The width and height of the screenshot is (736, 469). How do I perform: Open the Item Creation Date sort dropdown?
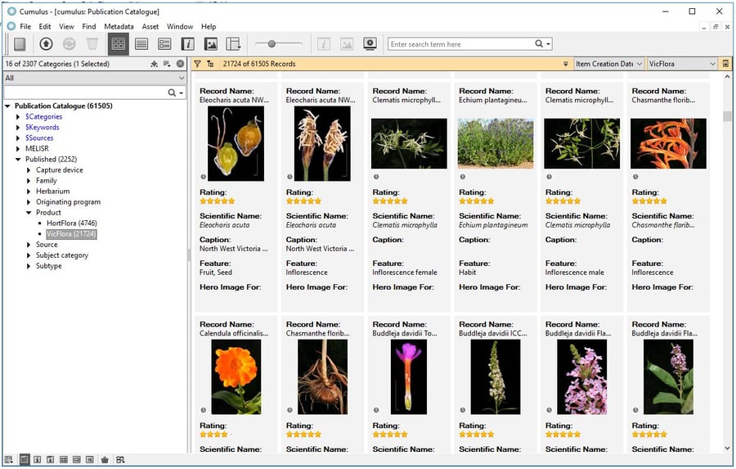coord(608,64)
